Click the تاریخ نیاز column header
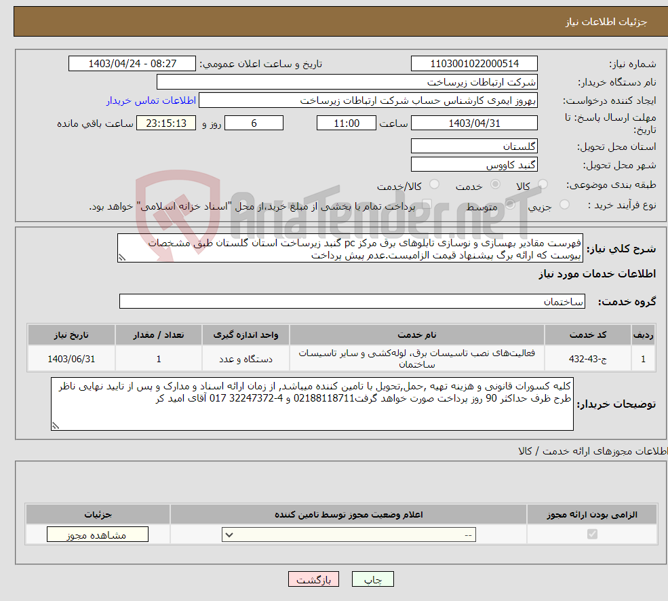The width and height of the screenshot is (668, 601). (x=71, y=335)
